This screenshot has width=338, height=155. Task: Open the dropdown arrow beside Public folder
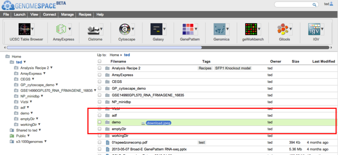[x=28, y=136]
